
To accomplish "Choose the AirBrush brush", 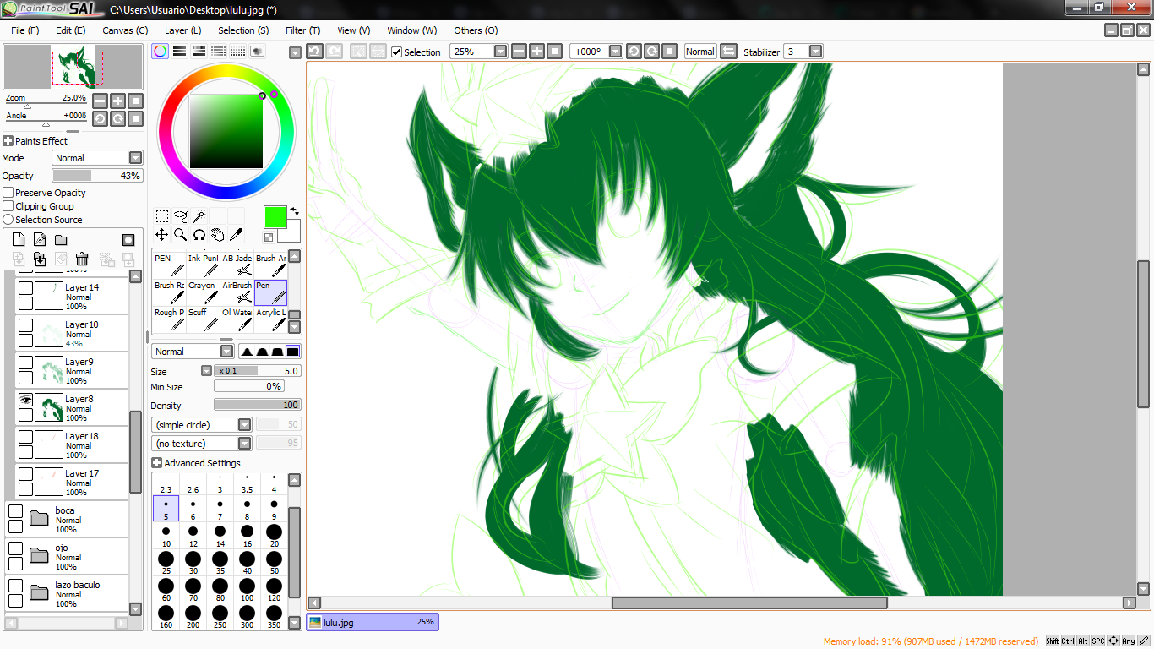I will (237, 292).
